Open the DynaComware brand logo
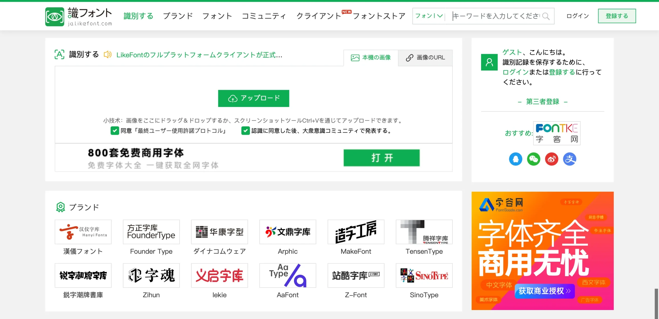Viewport: 659px width, 319px height. click(x=220, y=232)
